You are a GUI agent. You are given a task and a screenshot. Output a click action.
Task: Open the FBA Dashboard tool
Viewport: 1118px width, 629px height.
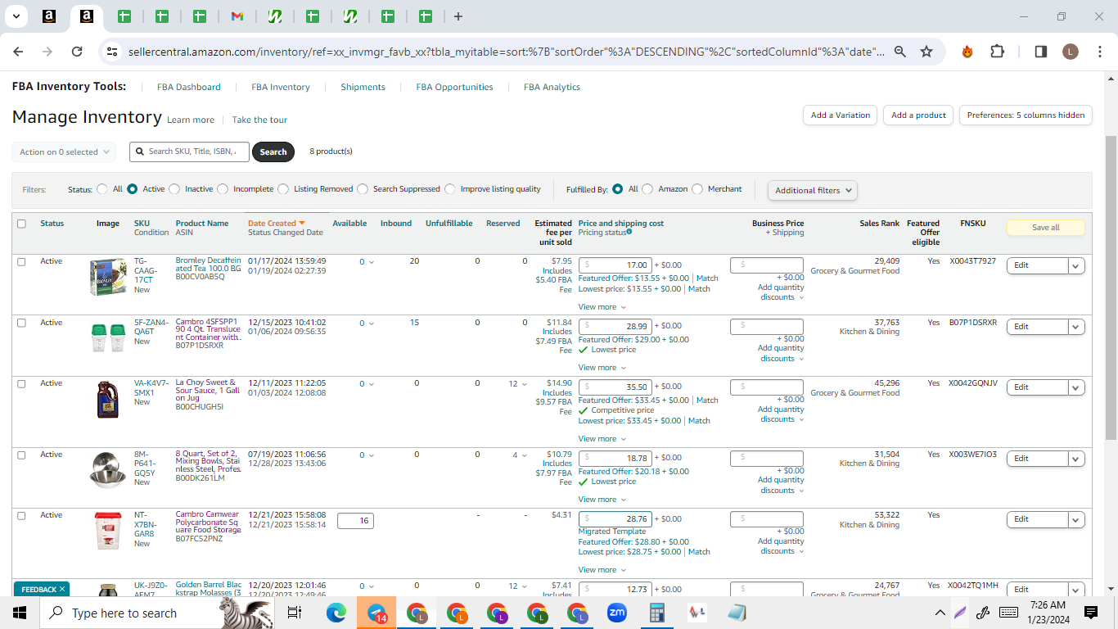tap(188, 87)
